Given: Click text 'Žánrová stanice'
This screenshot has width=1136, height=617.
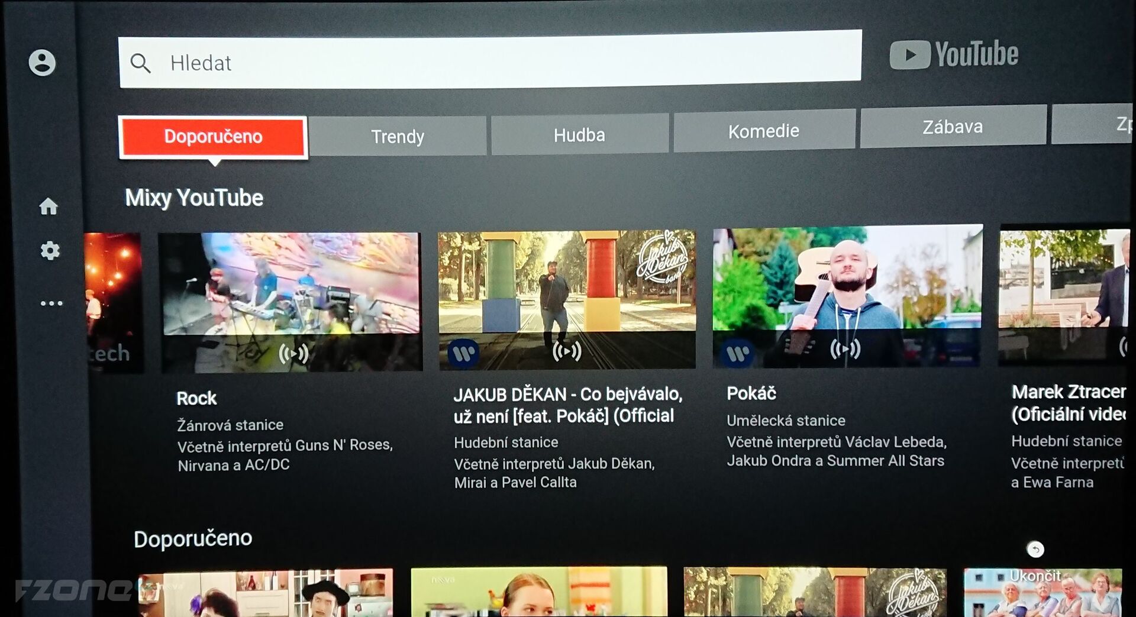Looking at the screenshot, I should click(x=230, y=425).
